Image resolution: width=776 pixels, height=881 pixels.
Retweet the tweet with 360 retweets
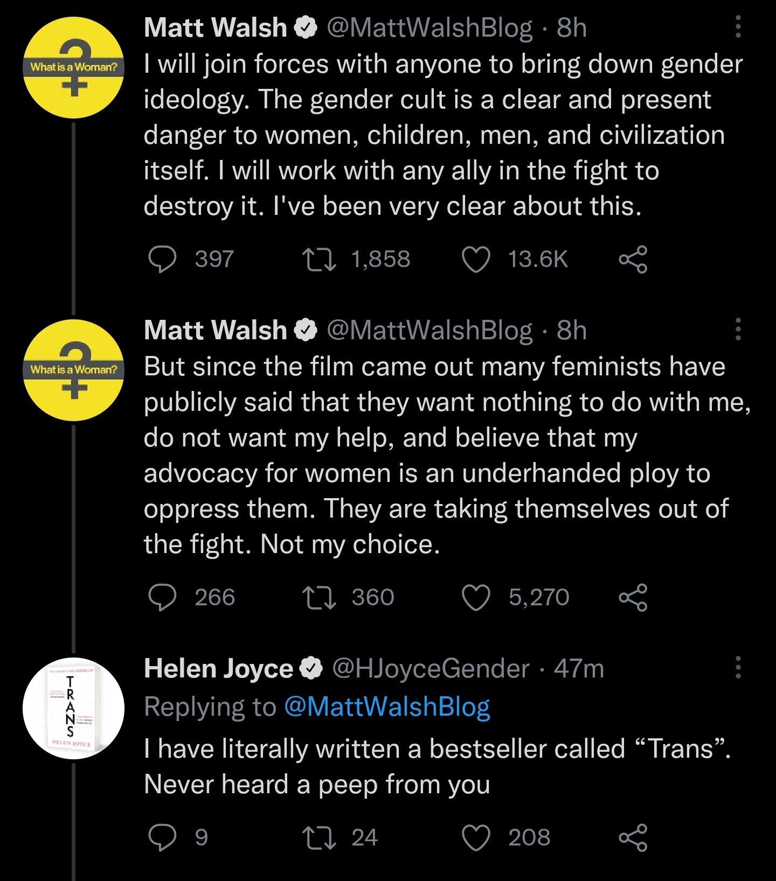click(320, 598)
